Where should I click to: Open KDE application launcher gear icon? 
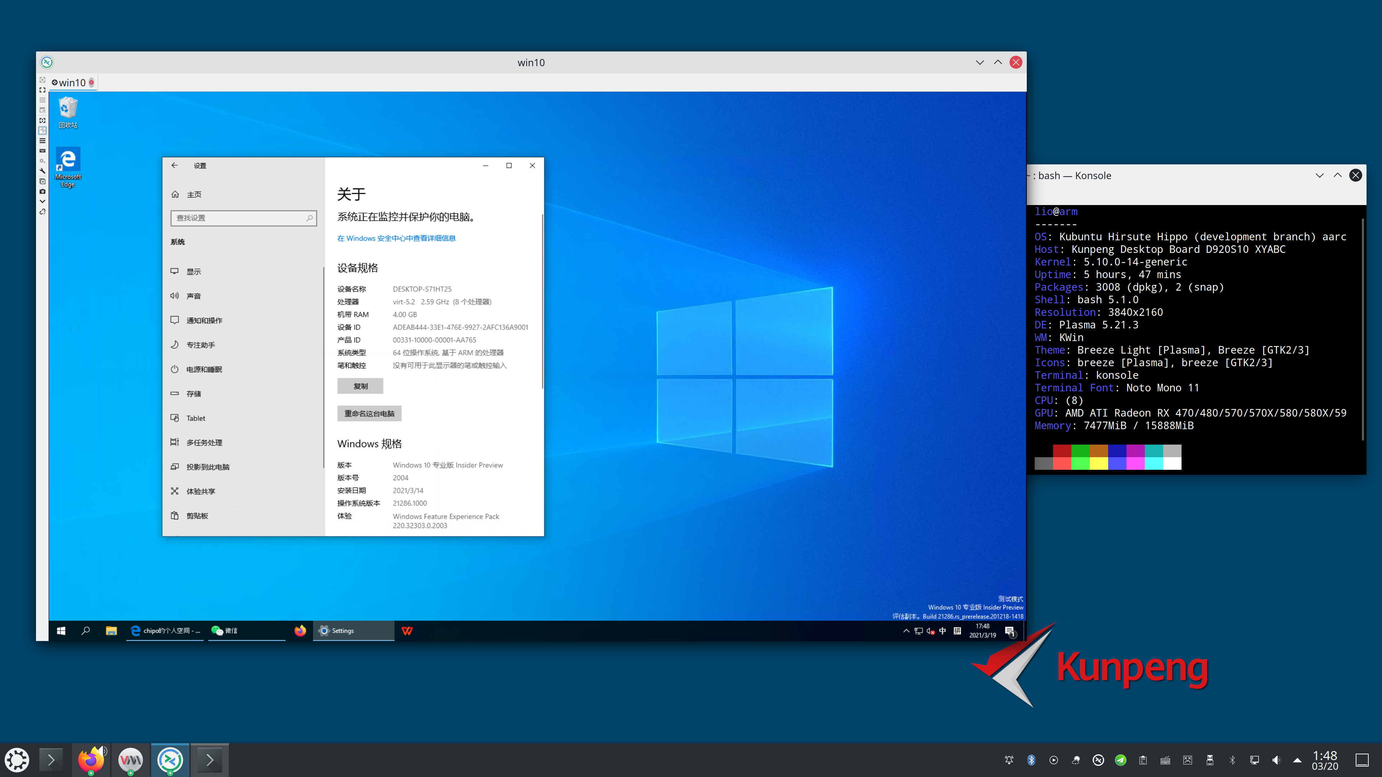click(x=17, y=760)
